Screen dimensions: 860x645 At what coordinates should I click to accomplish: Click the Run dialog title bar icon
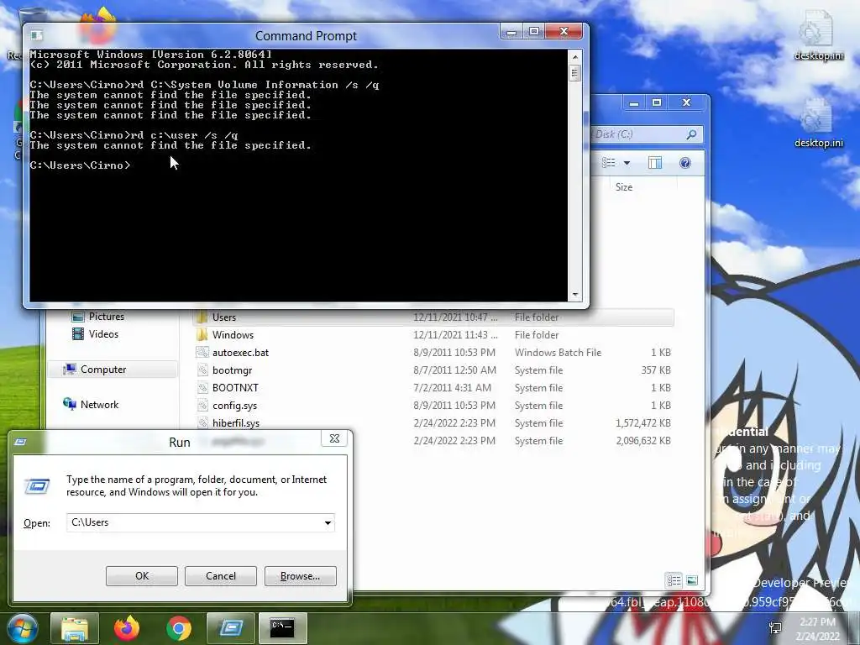(21, 442)
